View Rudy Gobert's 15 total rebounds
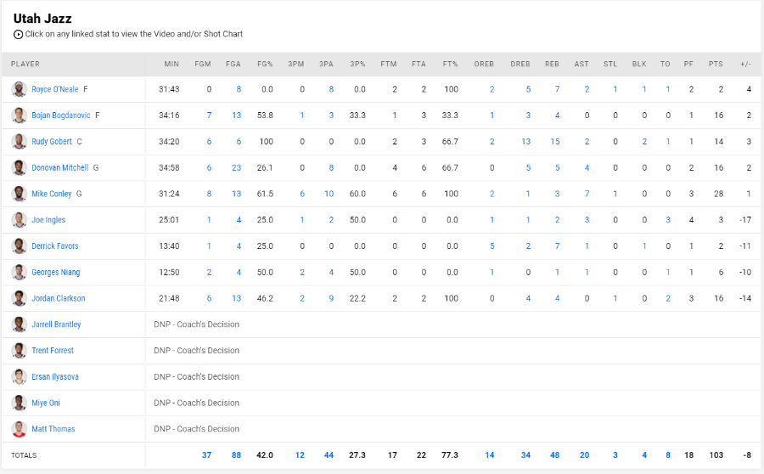The image size is (764, 474). [555, 141]
